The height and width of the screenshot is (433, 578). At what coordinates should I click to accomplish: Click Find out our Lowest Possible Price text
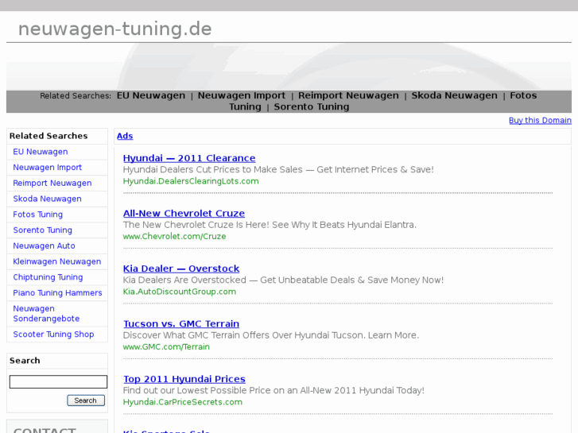[273, 391]
